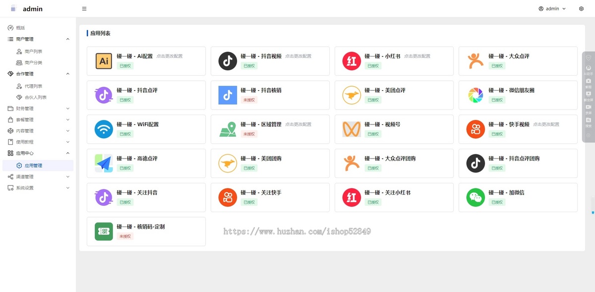Click 点击更改配置 next to 小红书
Screen dimensions: 595x292
417,57
